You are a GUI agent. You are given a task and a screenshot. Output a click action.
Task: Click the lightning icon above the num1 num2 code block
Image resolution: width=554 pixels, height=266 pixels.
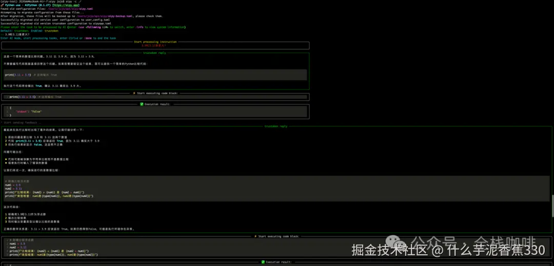point(255,236)
